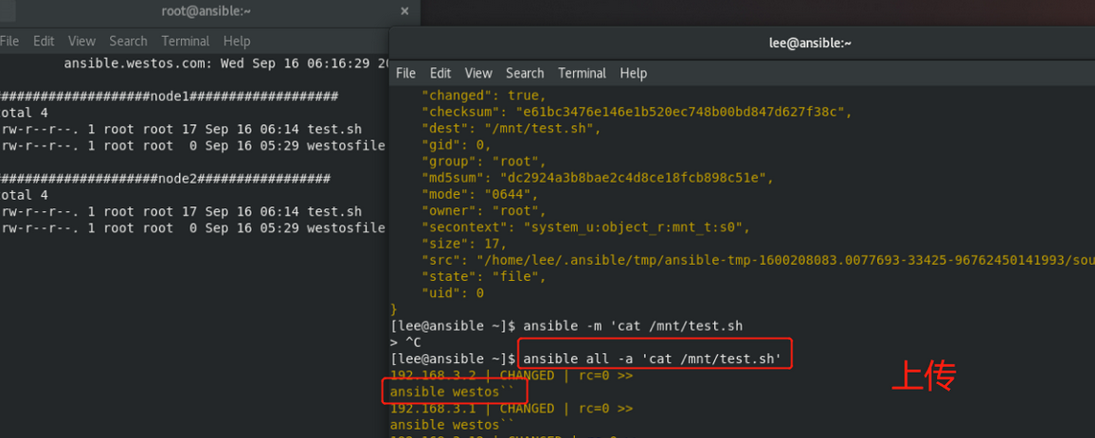The image size is (1095, 438).
Task: Click the "owner": "root" line
Action: tap(484, 211)
